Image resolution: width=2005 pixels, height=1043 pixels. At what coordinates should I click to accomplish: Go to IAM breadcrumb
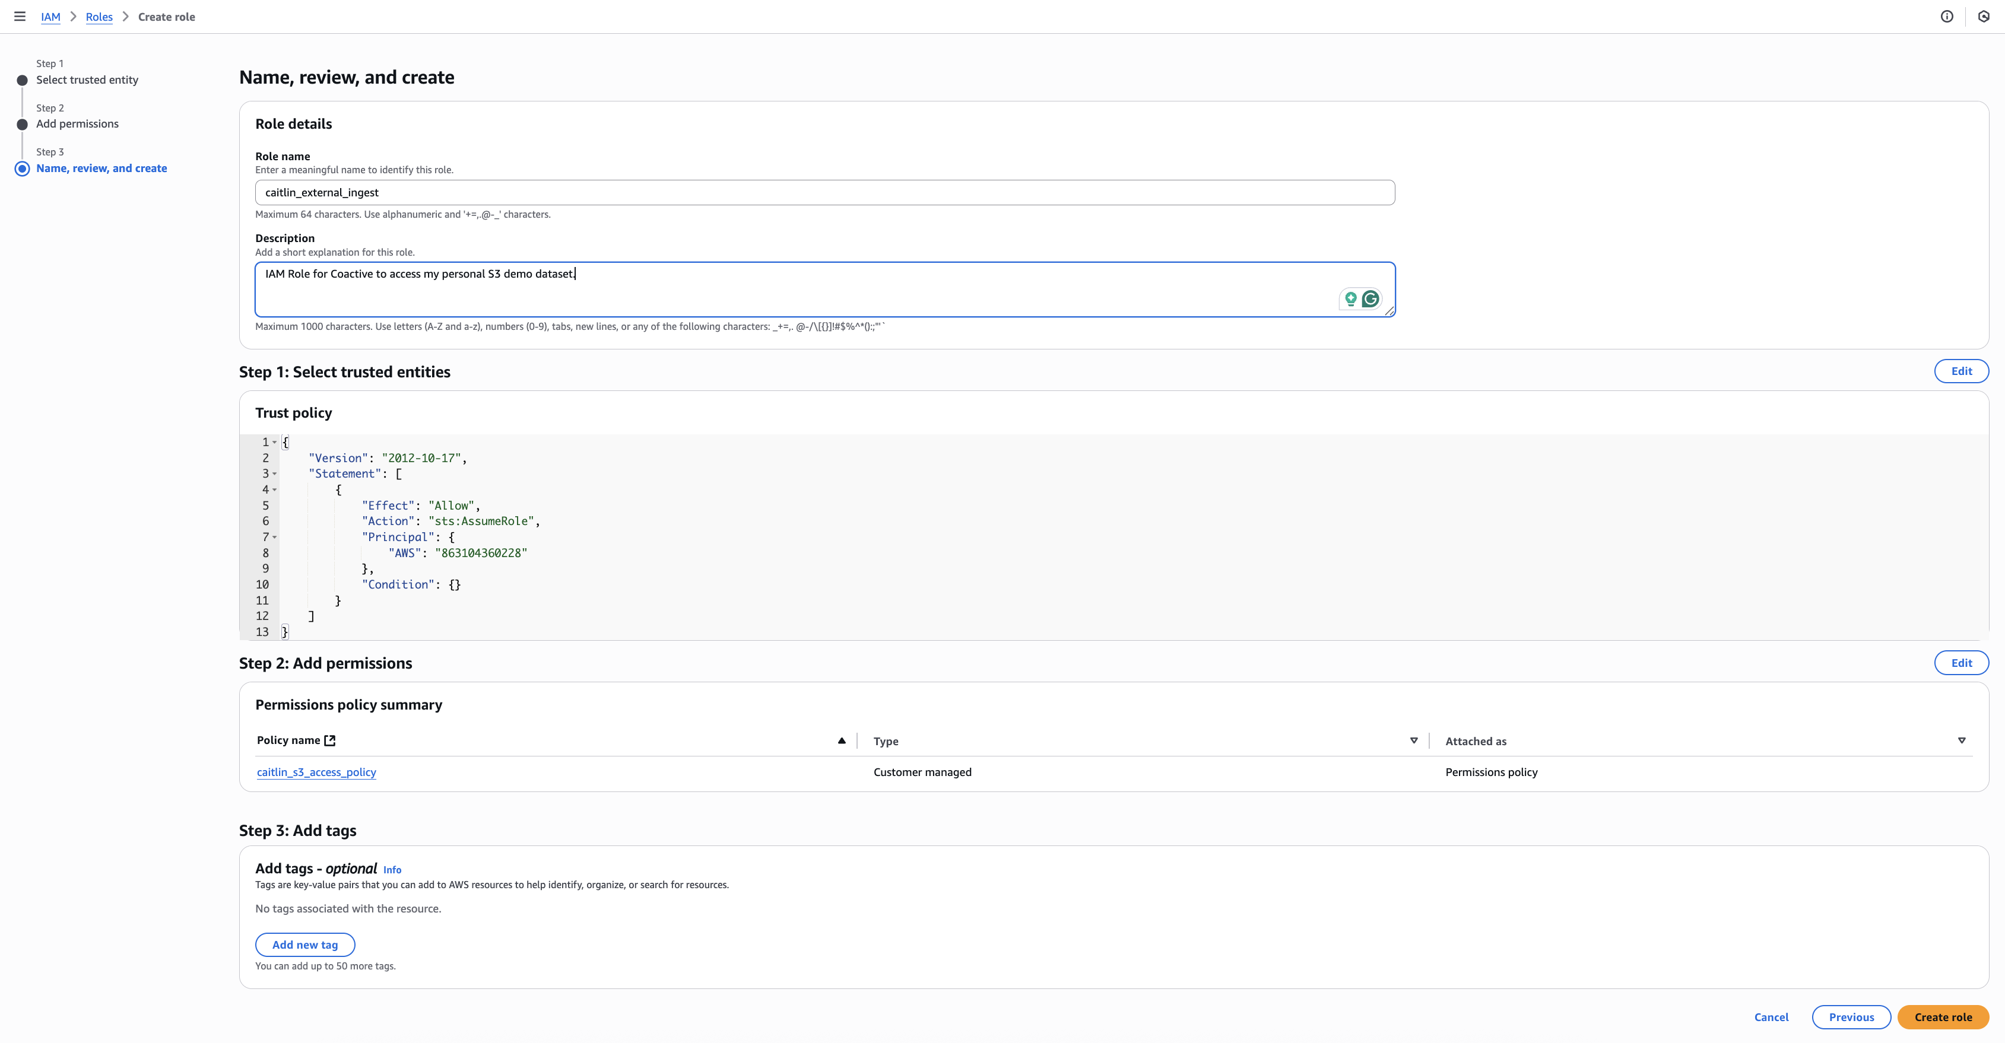click(50, 17)
